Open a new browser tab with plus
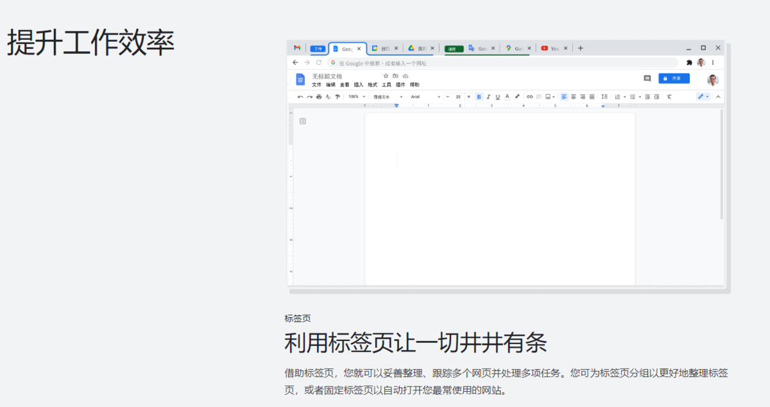 point(581,48)
